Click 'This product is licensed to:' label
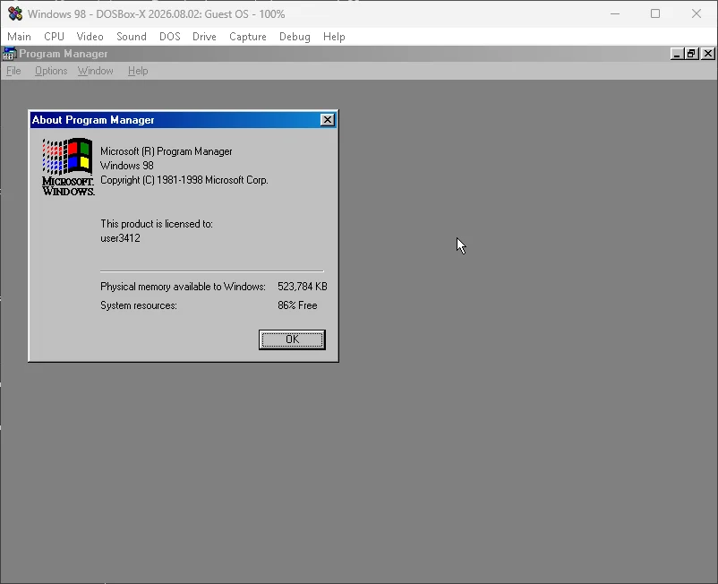This screenshot has width=718, height=584. pos(157,224)
